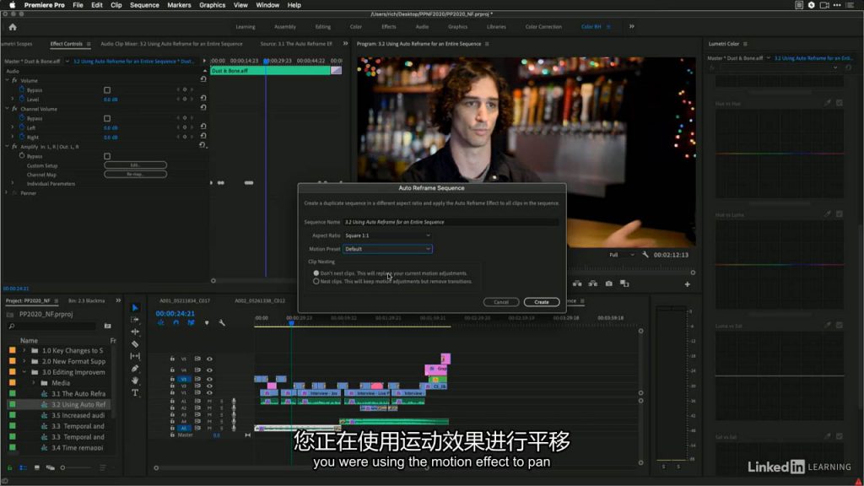
Task: Collapse the Volume effect section
Action: [7, 80]
